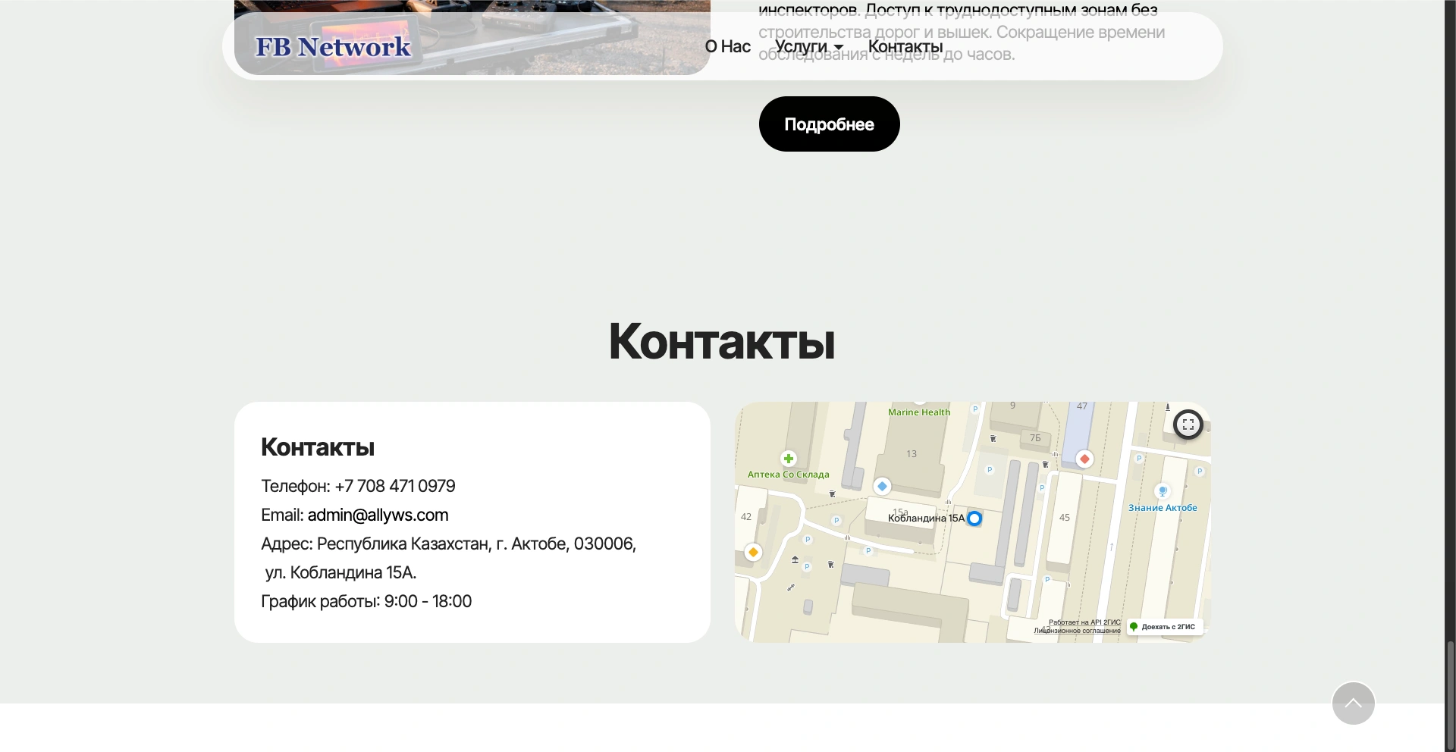The width and height of the screenshot is (1456, 752).
Task: Click building number 13 on the map
Action: tap(912, 454)
